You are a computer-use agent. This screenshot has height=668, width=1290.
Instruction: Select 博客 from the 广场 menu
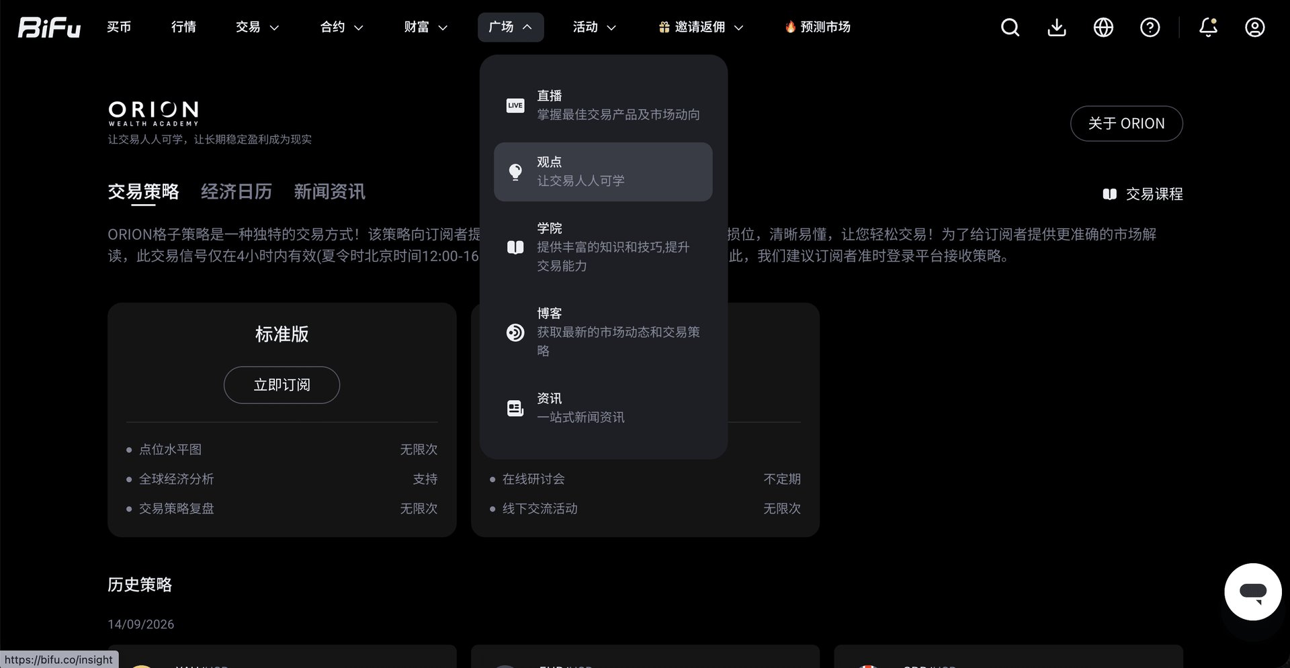coord(603,332)
